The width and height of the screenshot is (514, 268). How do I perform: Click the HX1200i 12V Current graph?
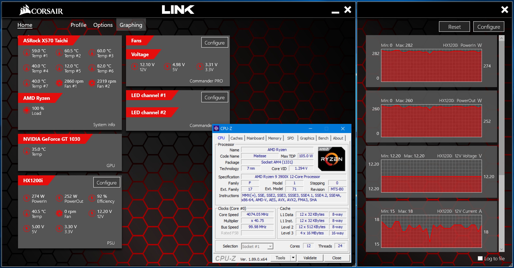[431, 231]
